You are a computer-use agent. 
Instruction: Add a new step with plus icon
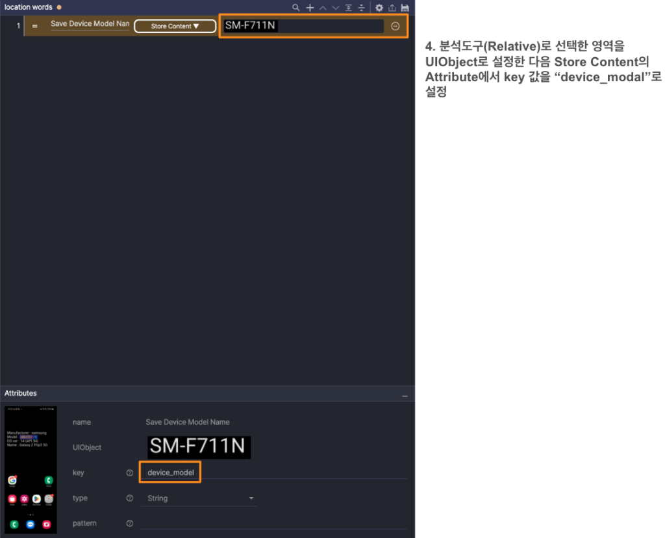click(310, 8)
